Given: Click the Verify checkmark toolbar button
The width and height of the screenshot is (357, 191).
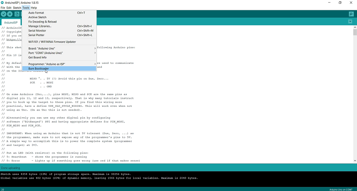Looking at the screenshot, I should pyautogui.click(x=3, y=14).
